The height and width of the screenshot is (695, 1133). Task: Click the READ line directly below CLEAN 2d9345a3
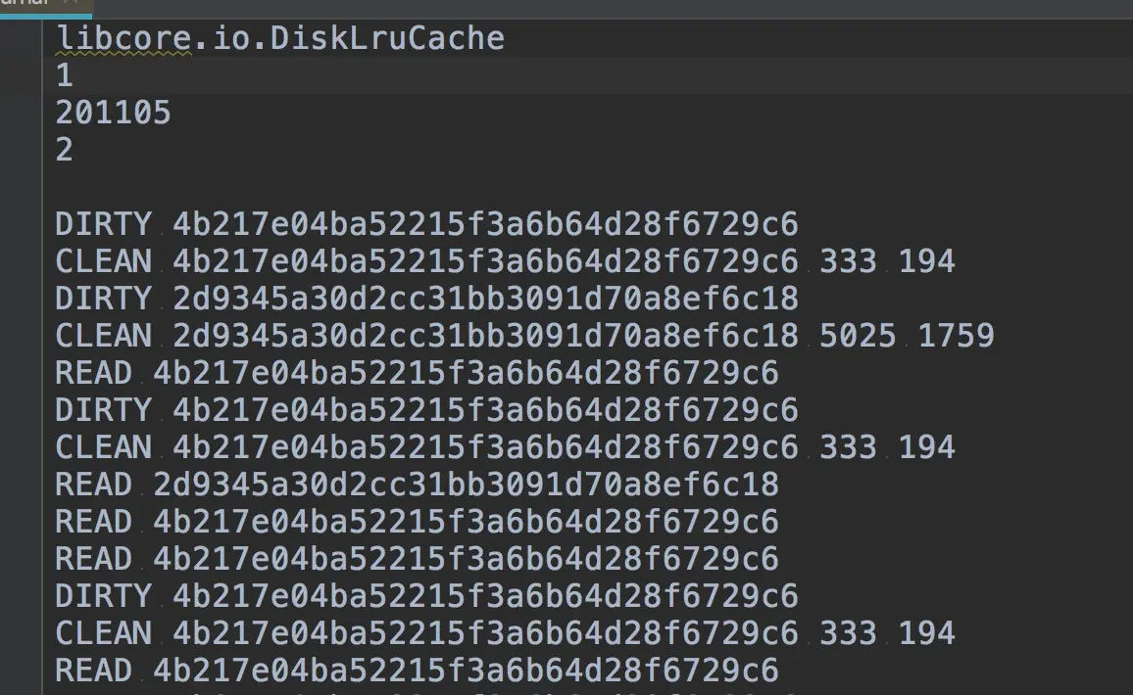[417, 373]
